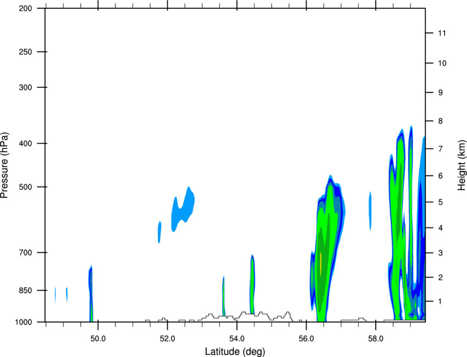Select the 300 pressure tick label
The image size is (467, 357).
(x=25, y=87)
